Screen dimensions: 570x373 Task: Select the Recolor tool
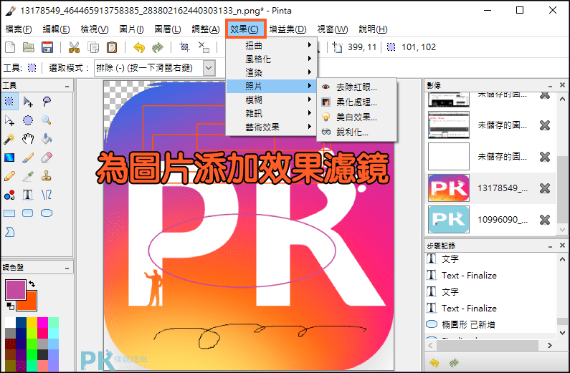[9, 195]
